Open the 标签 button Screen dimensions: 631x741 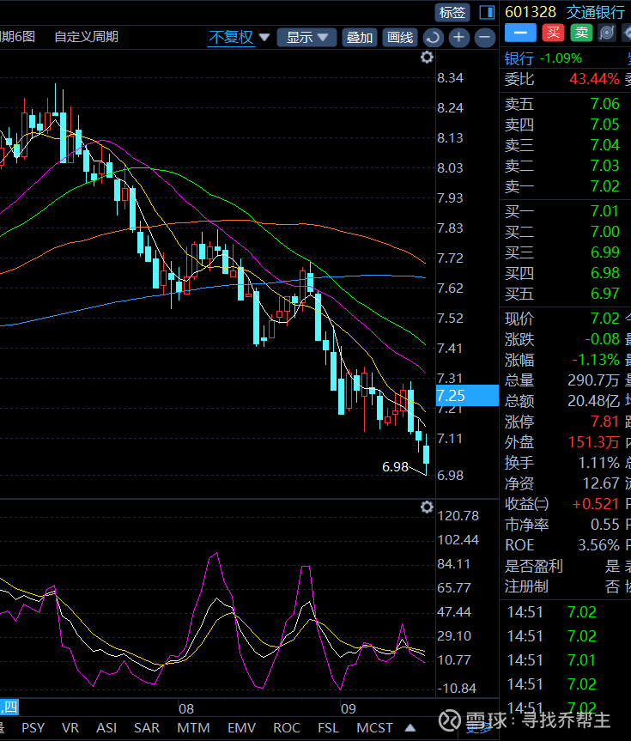(452, 12)
